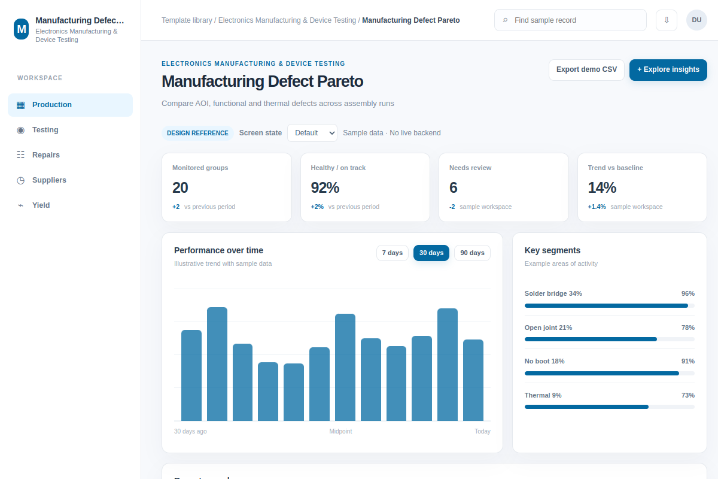Open the Repairs section
The image size is (718, 479).
pos(70,155)
